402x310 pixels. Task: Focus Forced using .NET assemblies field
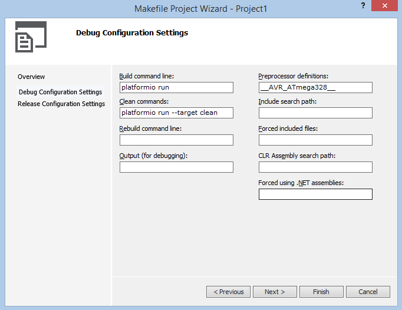(315, 194)
